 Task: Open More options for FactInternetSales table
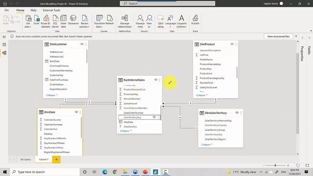tap(160, 80)
